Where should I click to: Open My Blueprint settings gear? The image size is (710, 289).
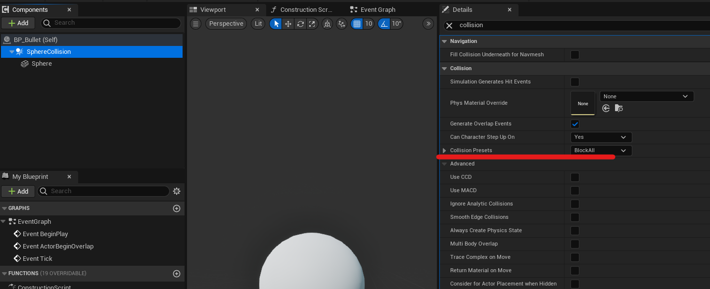click(x=177, y=191)
